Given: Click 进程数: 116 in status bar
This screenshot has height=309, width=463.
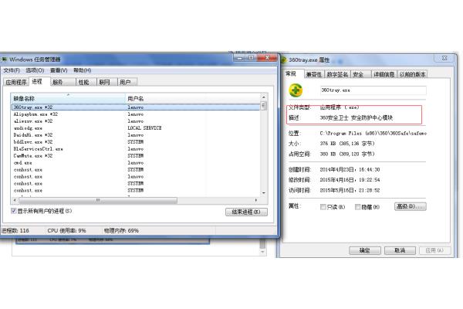Looking at the screenshot, I should (x=15, y=231).
